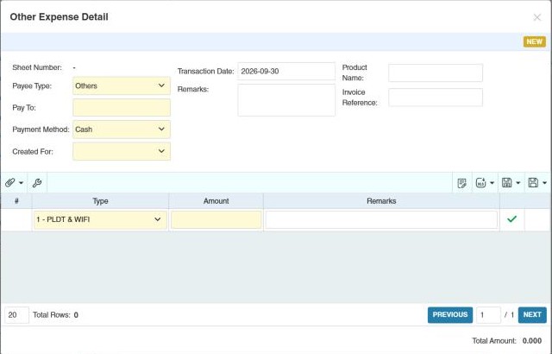Click the wrench settings icon
Viewport: 552px width, 354px height.
[37, 182]
